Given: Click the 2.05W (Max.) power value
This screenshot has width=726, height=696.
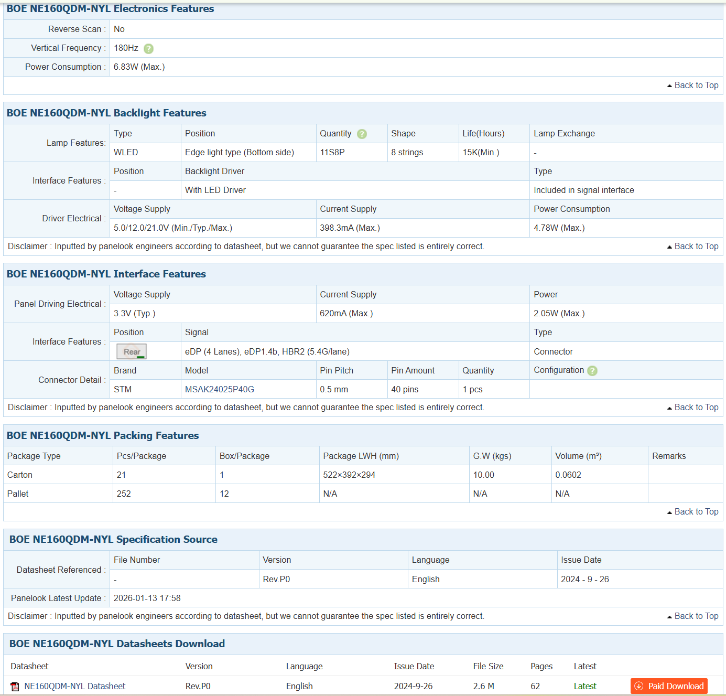Looking at the screenshot, I should tap(559, 313).
